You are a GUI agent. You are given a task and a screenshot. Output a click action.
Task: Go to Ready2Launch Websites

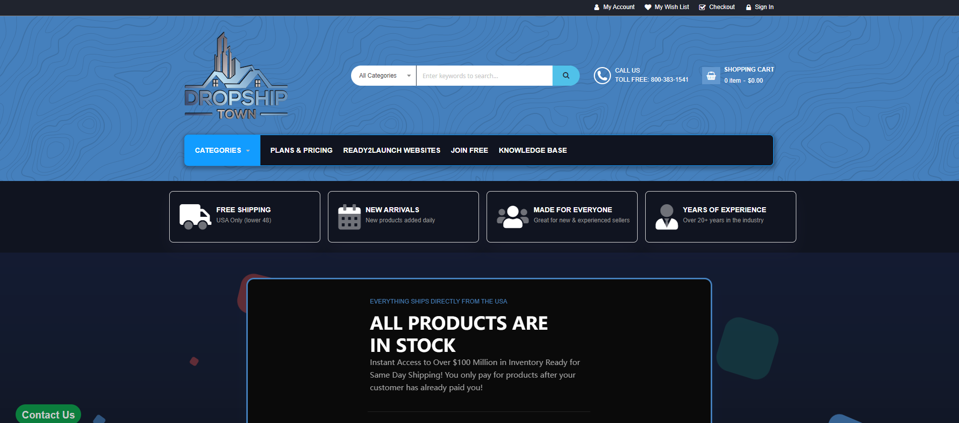392,150
